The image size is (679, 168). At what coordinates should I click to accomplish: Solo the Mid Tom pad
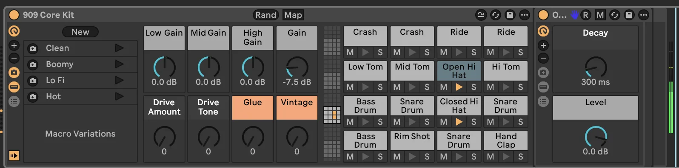[x=427, y=87]
